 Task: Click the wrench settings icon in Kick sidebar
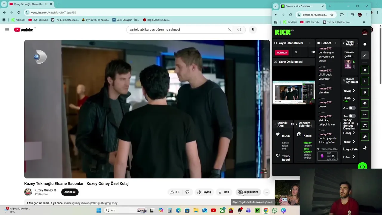[365, 137]
